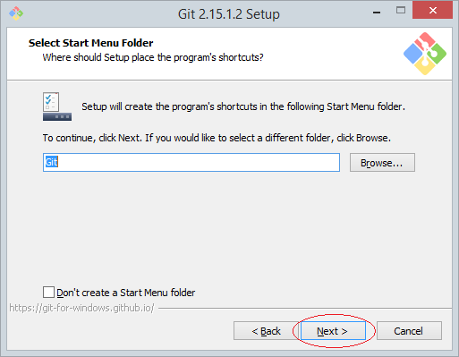Click the "Don't create a Start Menu folder" label

[126, 293]
